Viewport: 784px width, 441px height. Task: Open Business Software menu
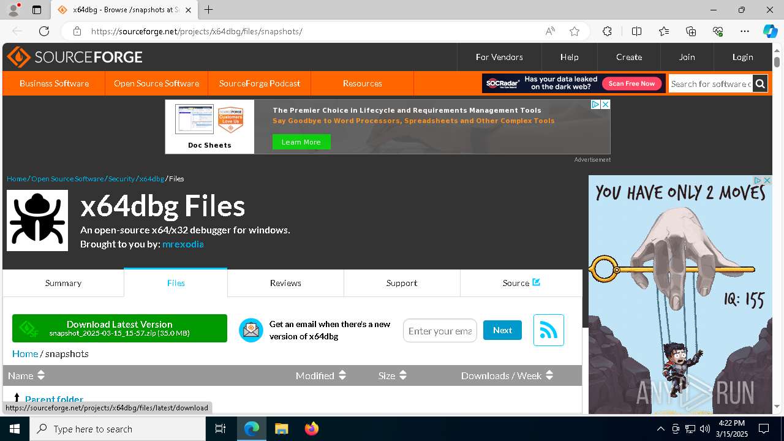pyautogui.click(x=54, y=83)
